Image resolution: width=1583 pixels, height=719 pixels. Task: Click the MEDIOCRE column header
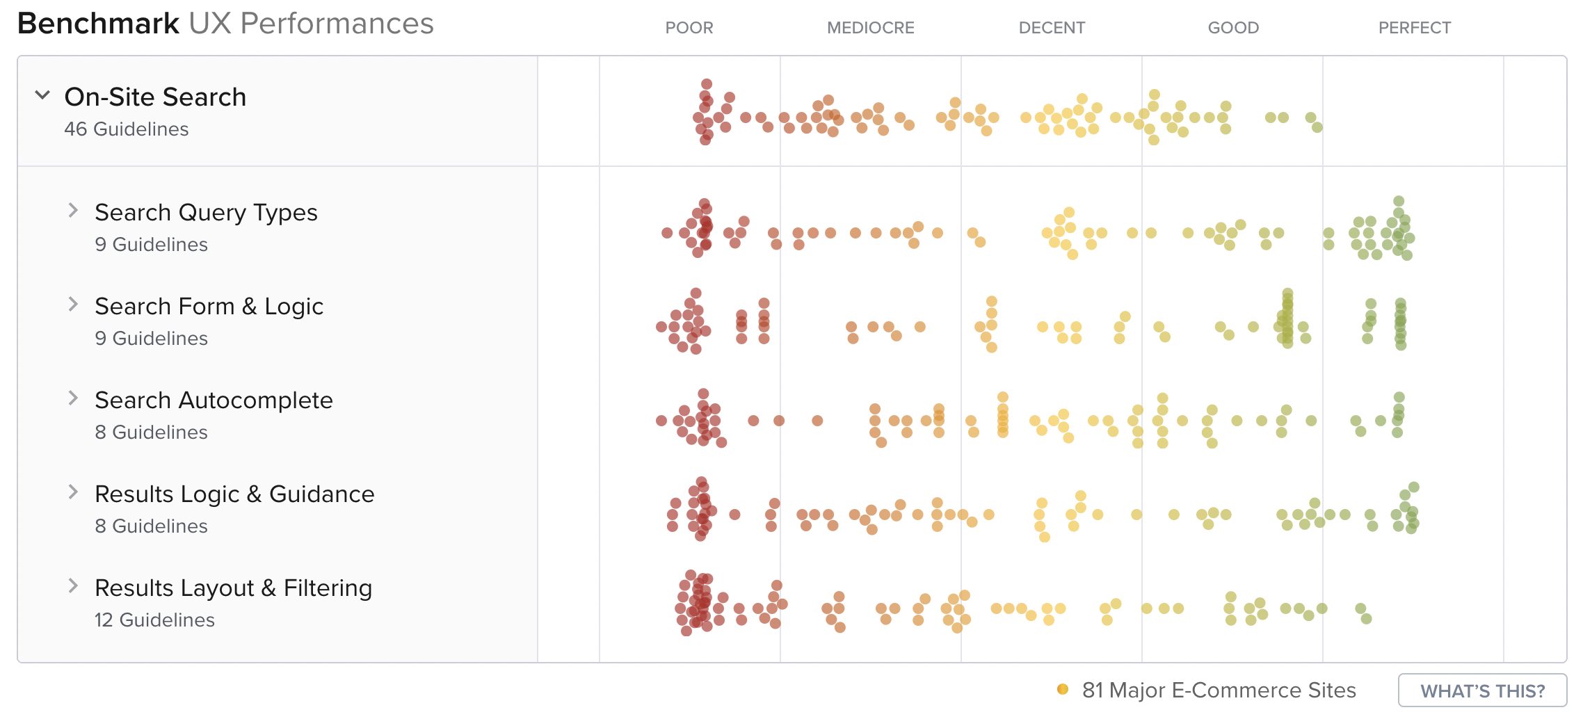click(x=870, y=28)
